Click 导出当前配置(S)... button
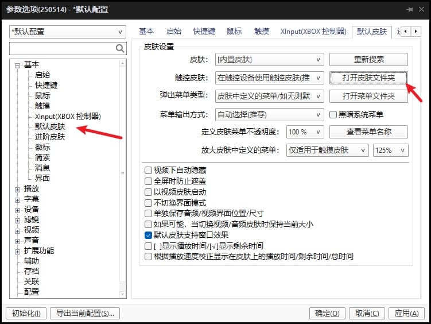Screen dimensions: 431x324 point(85,313)
